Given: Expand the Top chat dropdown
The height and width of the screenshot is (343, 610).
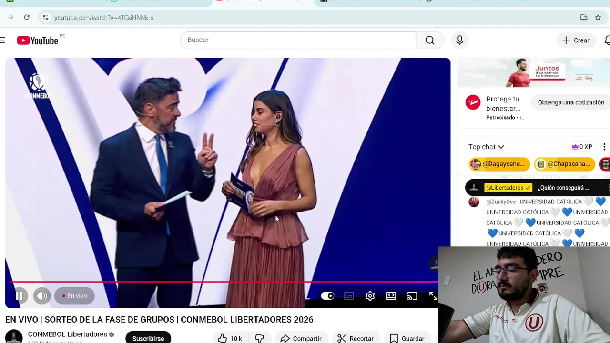Looking at the screenshot, I should click(486, 147).
